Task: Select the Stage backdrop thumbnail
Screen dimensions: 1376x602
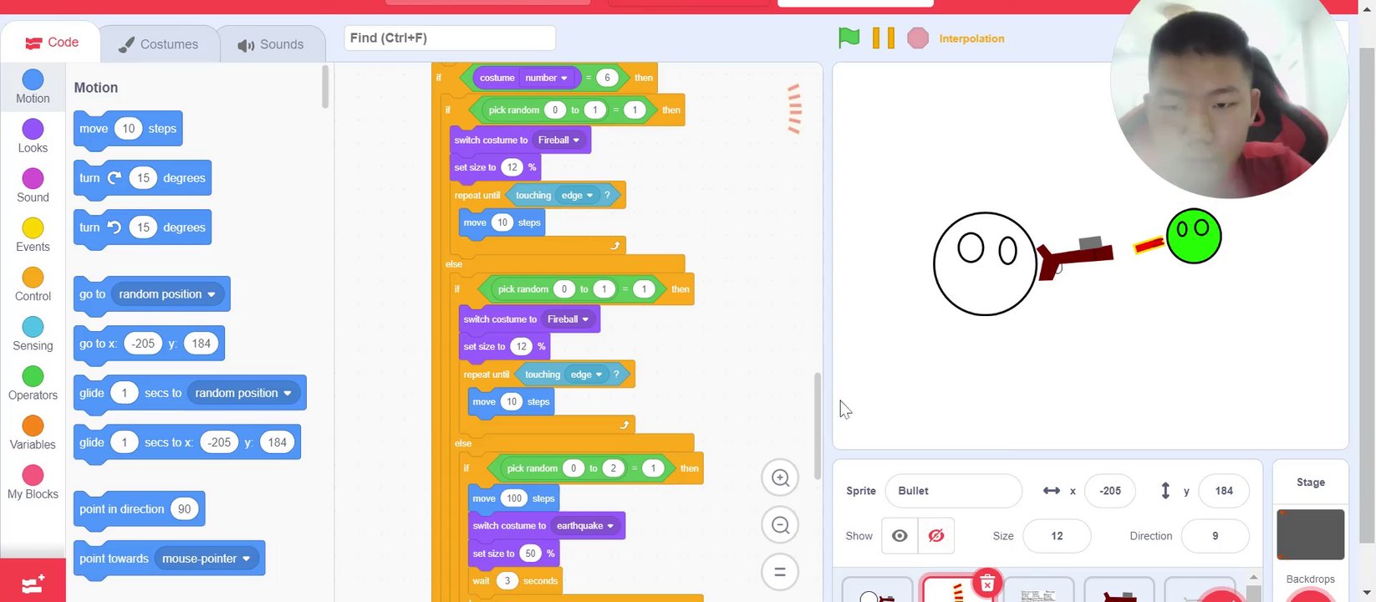Action: click(x=1310, y=534)
